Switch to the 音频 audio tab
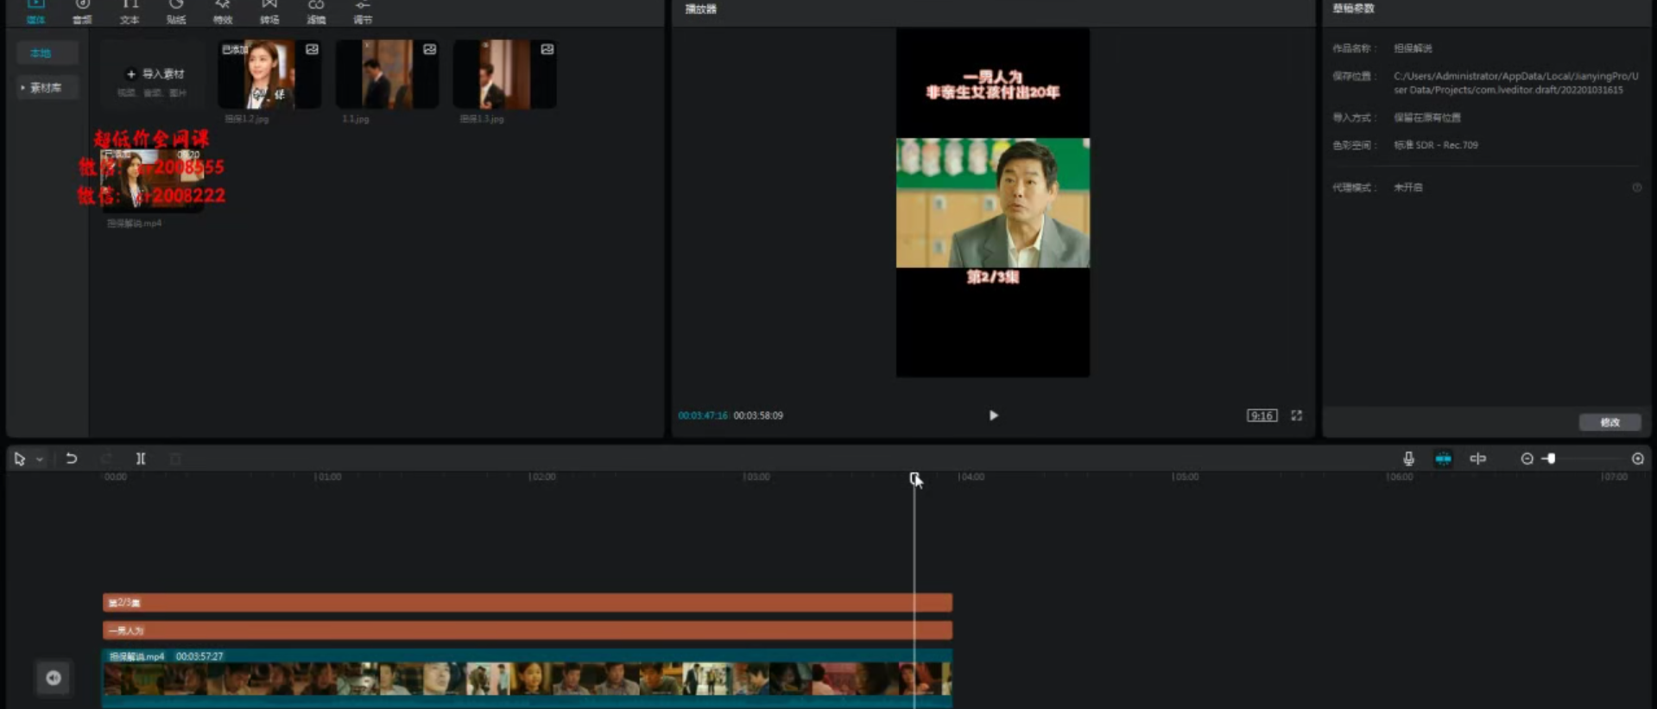The width and height of the screenshot is (1657, 709). pyautogui.click(x=82, y=11)
